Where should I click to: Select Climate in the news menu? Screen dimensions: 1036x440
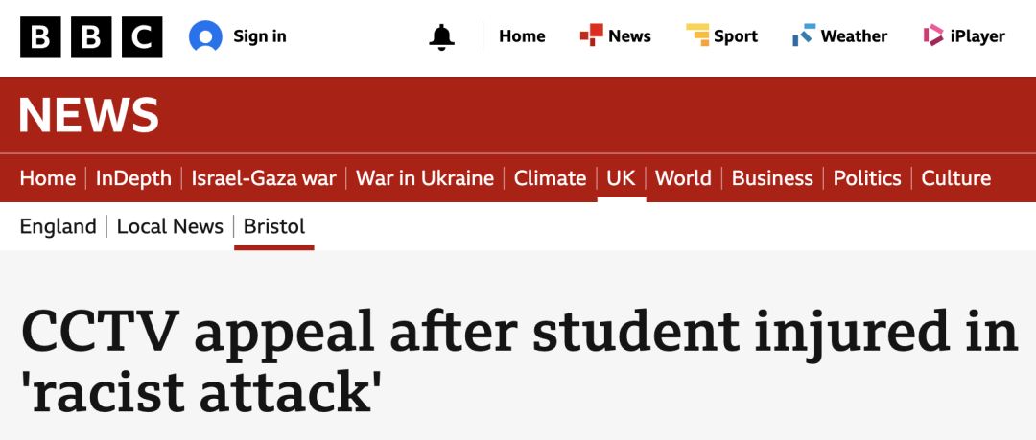pos(550,178)
